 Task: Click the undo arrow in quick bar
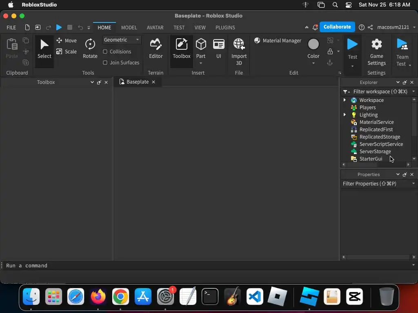tap(80, 27)
